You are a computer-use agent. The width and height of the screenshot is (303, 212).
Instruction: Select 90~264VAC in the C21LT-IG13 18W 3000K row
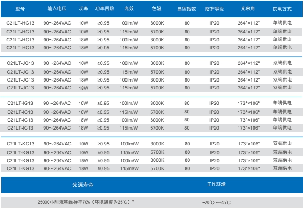click(x=57, y=120)
